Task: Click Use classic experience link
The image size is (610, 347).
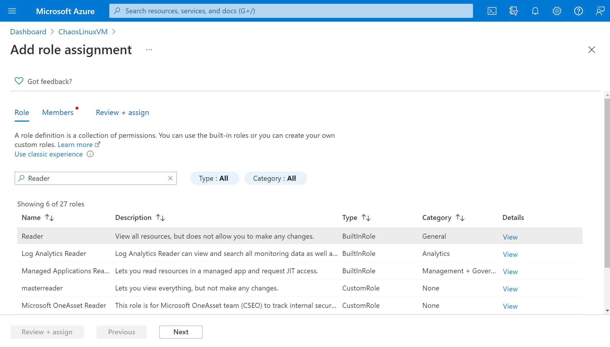Action: pos(49,154)
